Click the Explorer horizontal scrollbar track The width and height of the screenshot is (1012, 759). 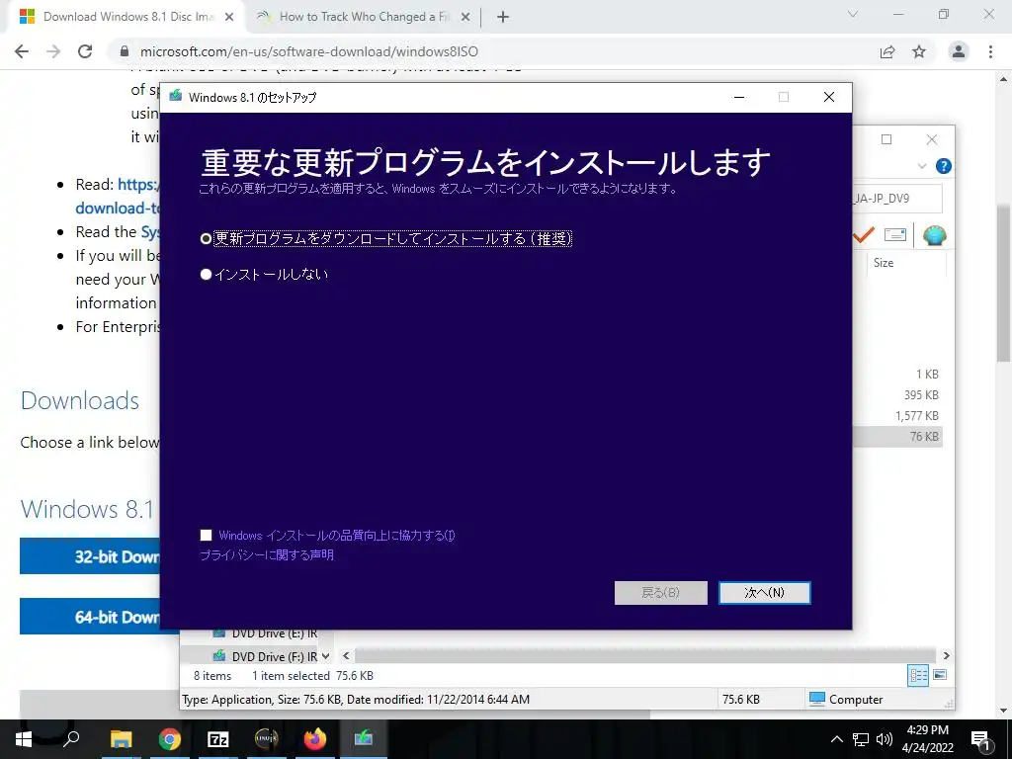[x=645, y=656]
